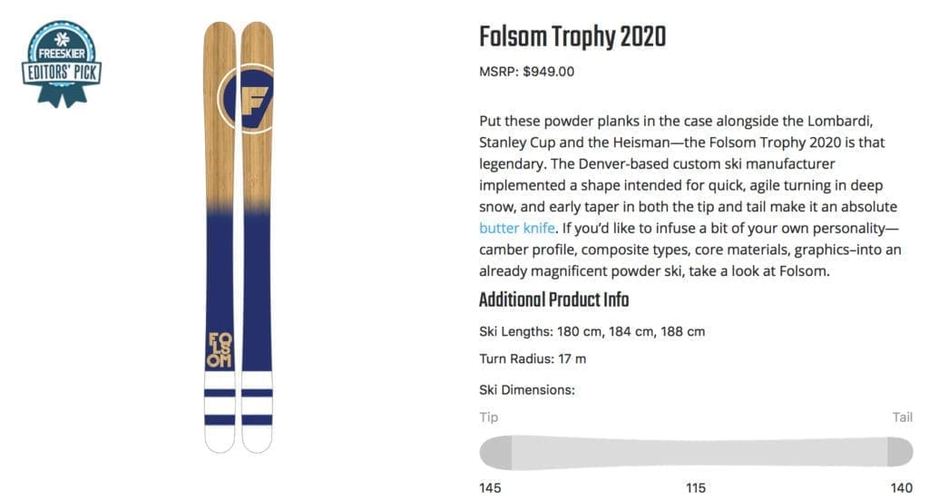Image resolution: width=929 pixels, height=500 pixels.
Task: Click the "Additional Product Info" heading
Action: 553,300
